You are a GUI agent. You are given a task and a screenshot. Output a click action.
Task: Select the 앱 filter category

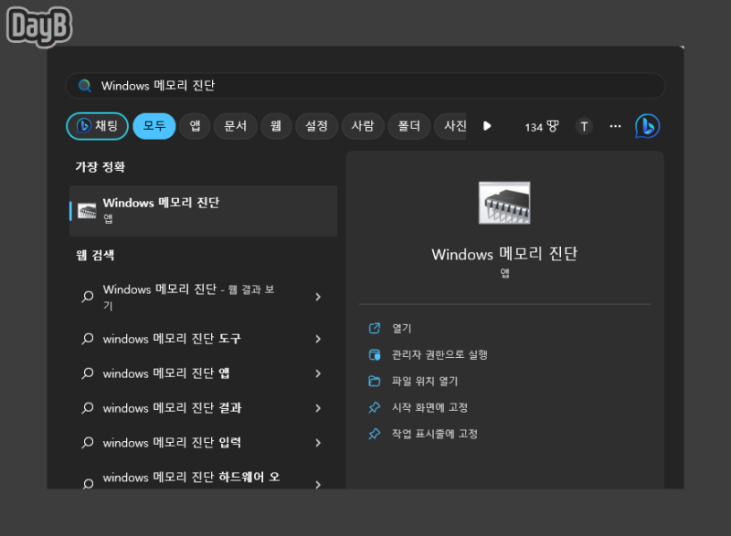point(194,126)
